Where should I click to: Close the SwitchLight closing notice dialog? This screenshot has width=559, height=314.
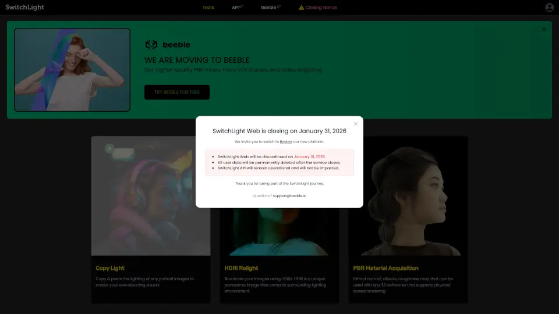tap(356, 123)
